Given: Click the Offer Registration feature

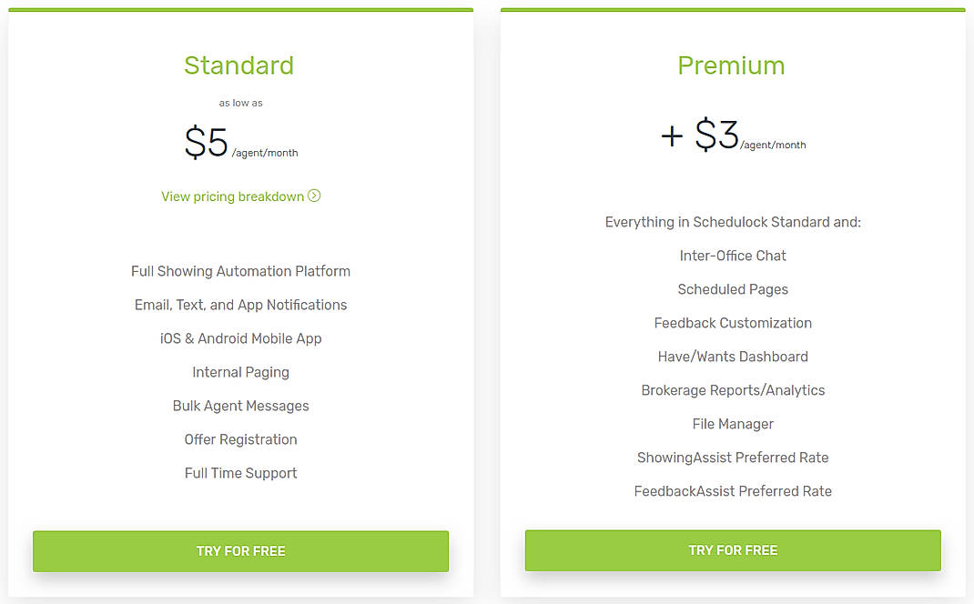Looking at the screenshot, I should click(240, 439).
